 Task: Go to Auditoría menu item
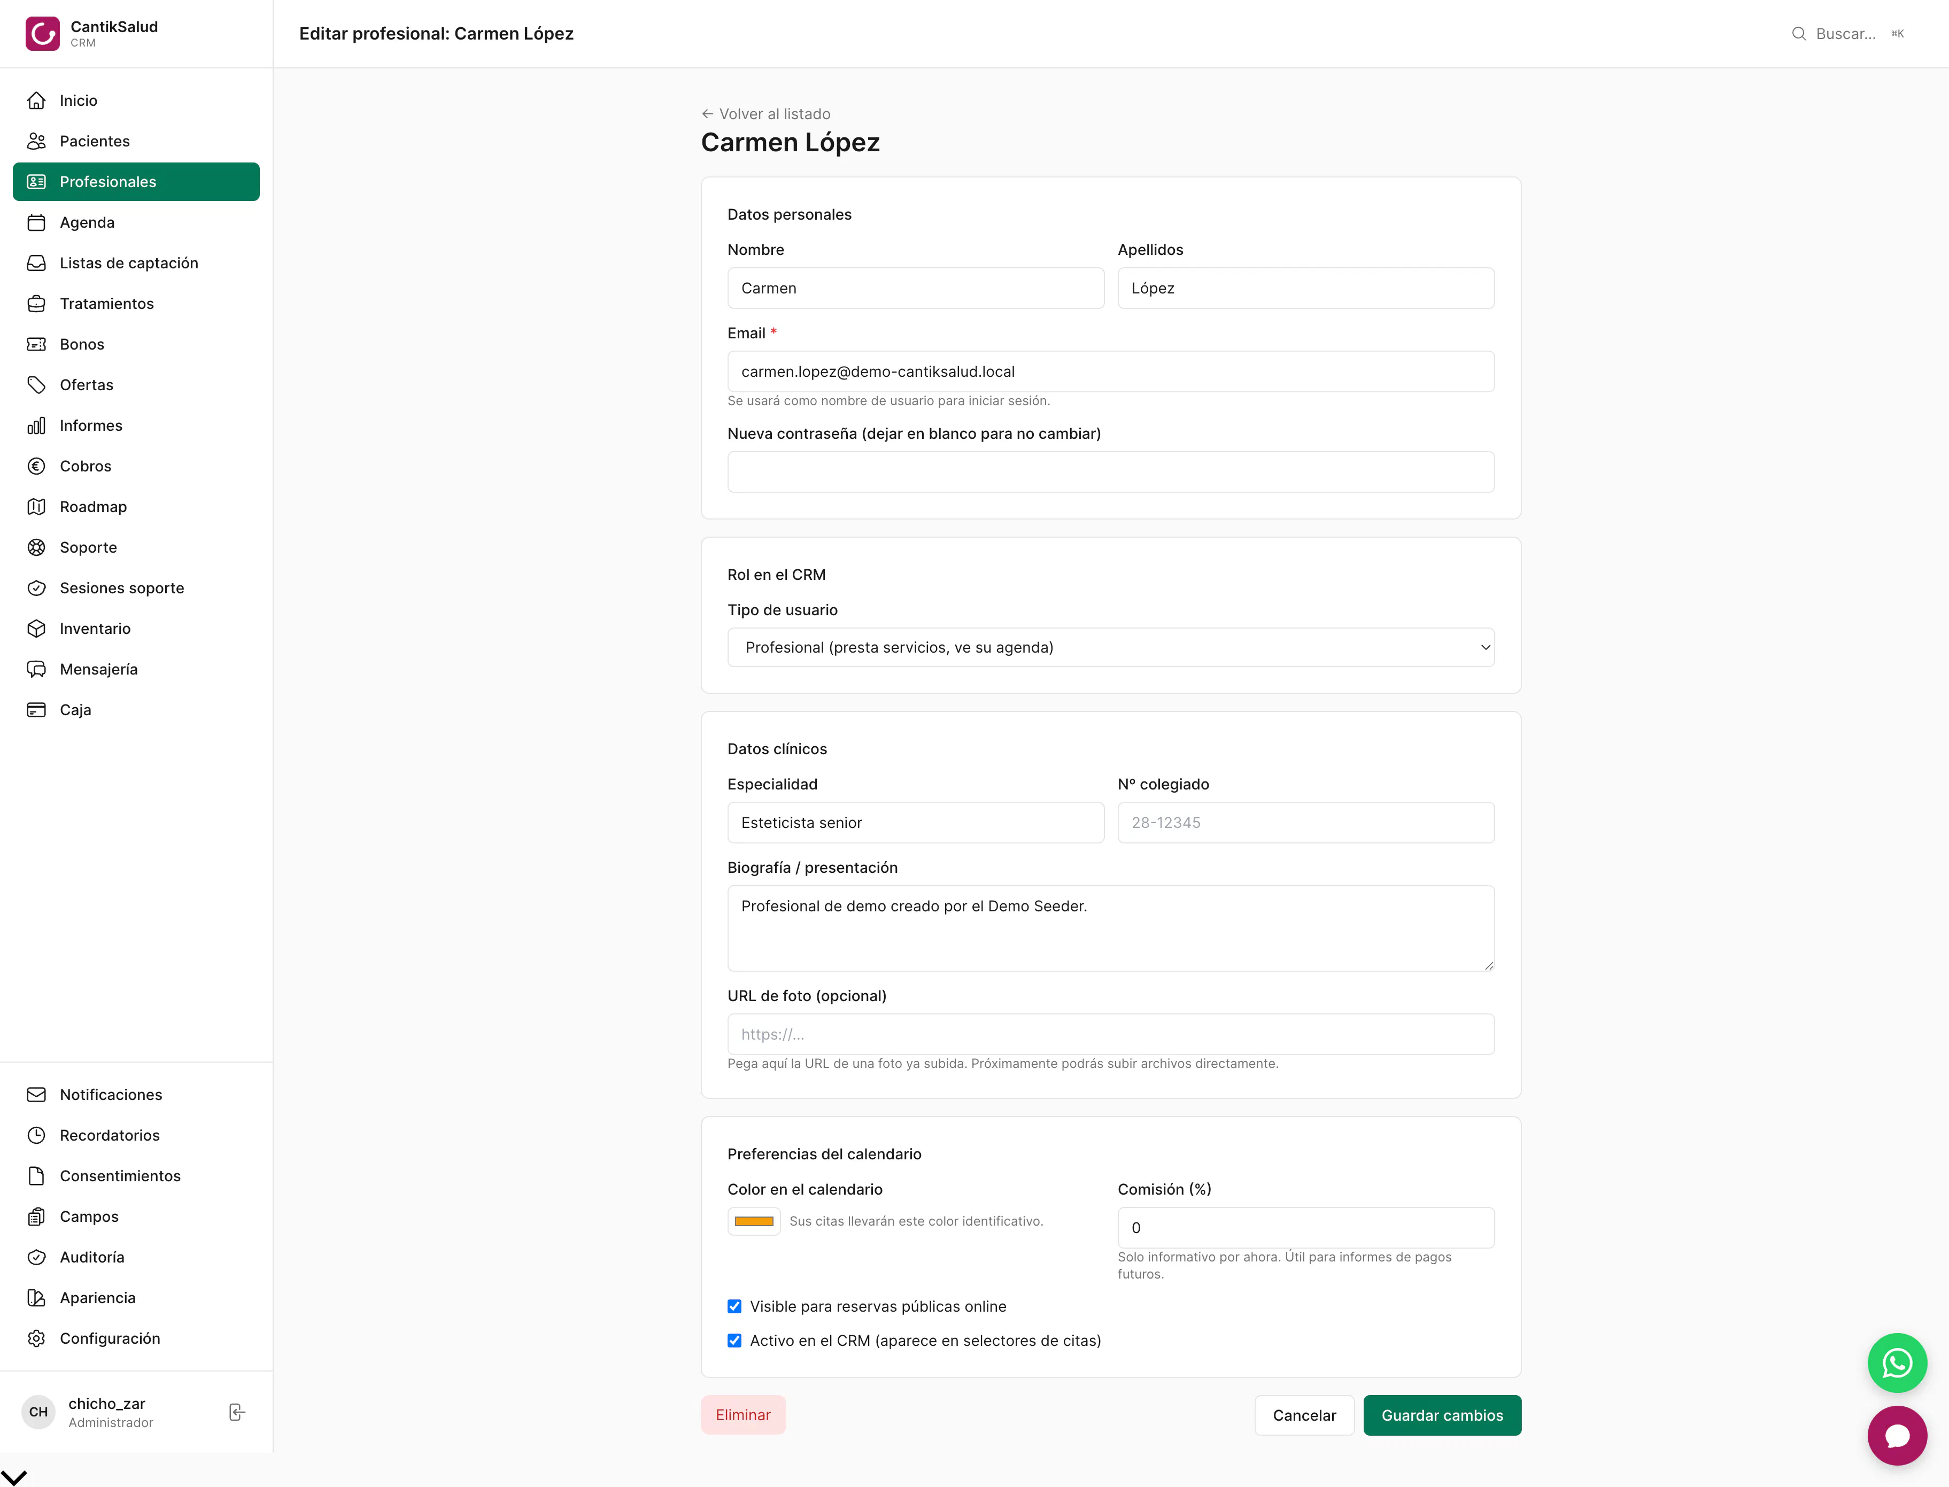(x=136, y=1257)
